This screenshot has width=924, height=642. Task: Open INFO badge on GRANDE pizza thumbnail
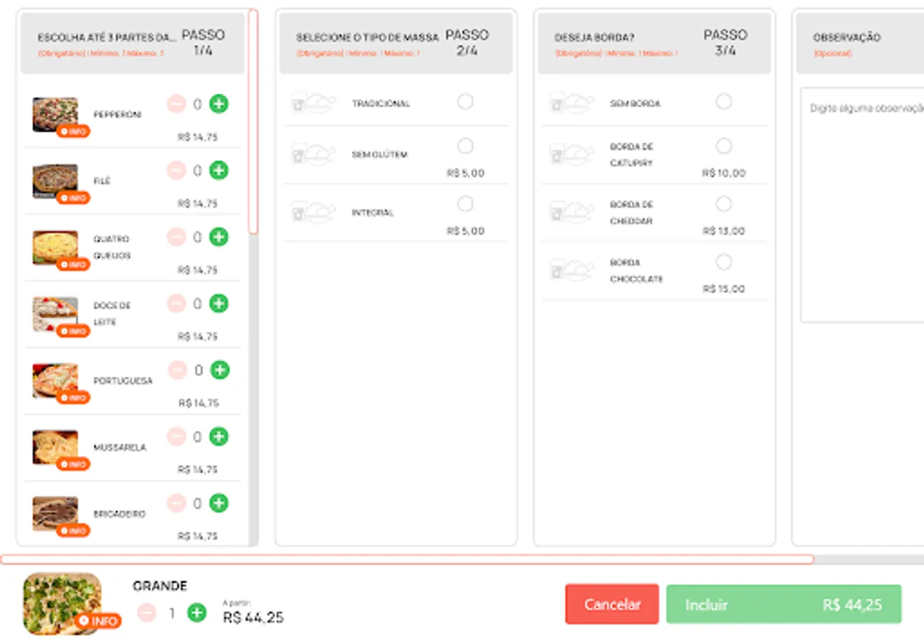[x=98, y=621]
